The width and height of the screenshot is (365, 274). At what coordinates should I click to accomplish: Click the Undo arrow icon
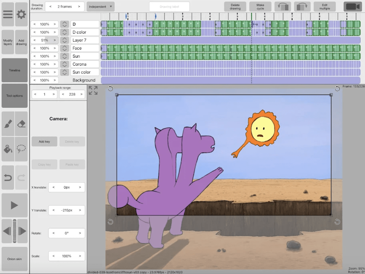point(8,177)
